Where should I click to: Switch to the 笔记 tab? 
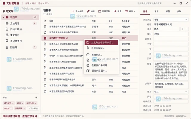156,11
